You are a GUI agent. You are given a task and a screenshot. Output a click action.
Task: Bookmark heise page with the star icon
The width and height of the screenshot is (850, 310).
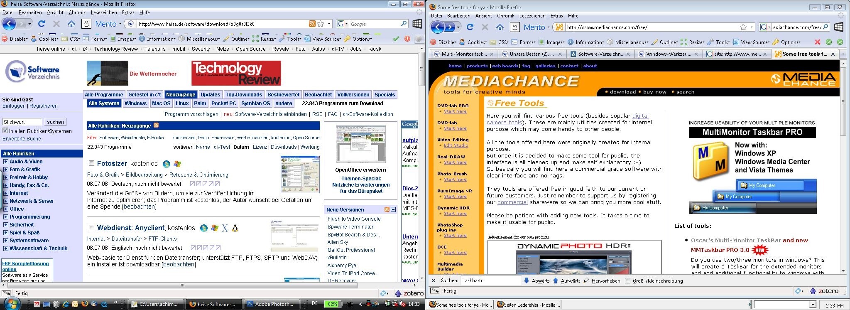321,24
